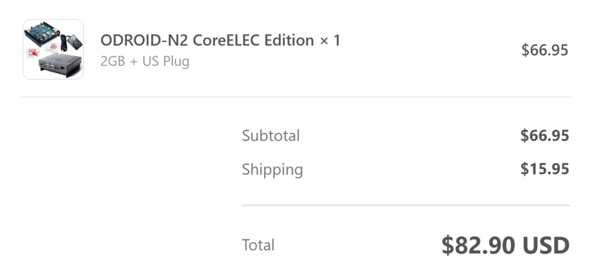Click the product line price $66.95
The height and width of the screenshot is (273, 592).
[544, 50]
